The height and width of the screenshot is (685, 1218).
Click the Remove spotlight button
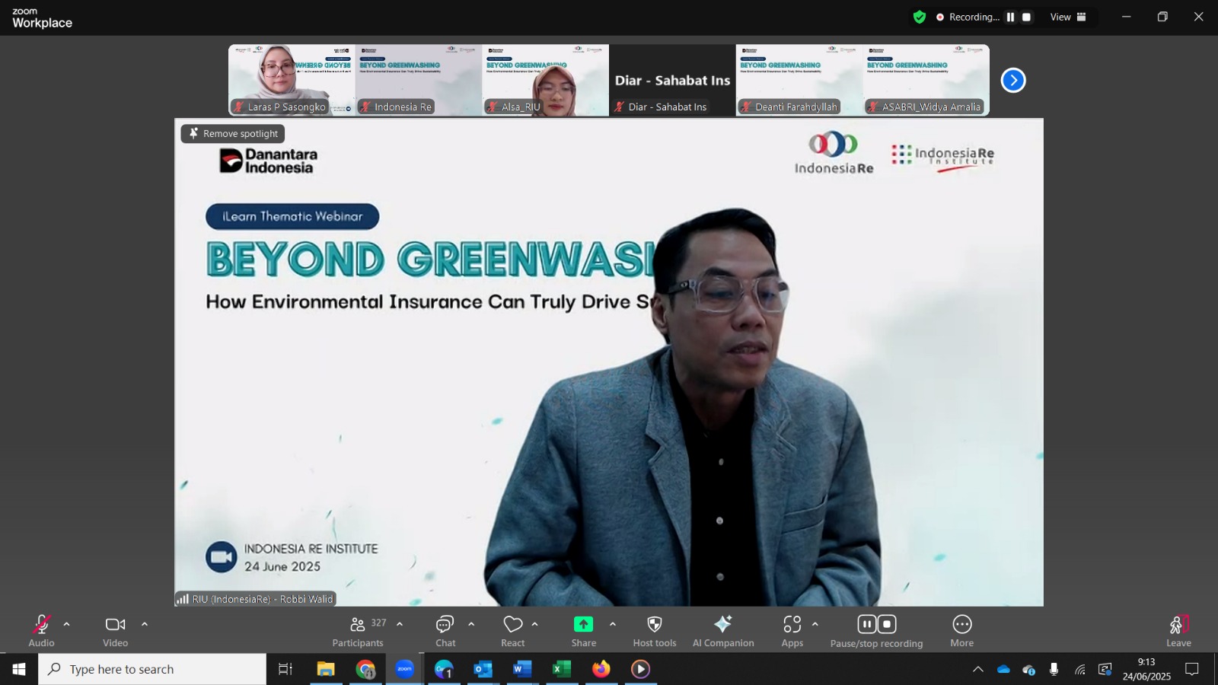pyautogui.click(x=233, y=134)
